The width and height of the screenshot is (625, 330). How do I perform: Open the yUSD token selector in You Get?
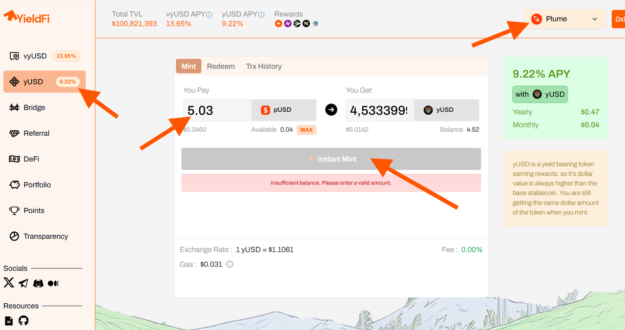pyautogui.click(x=447, y=110)
